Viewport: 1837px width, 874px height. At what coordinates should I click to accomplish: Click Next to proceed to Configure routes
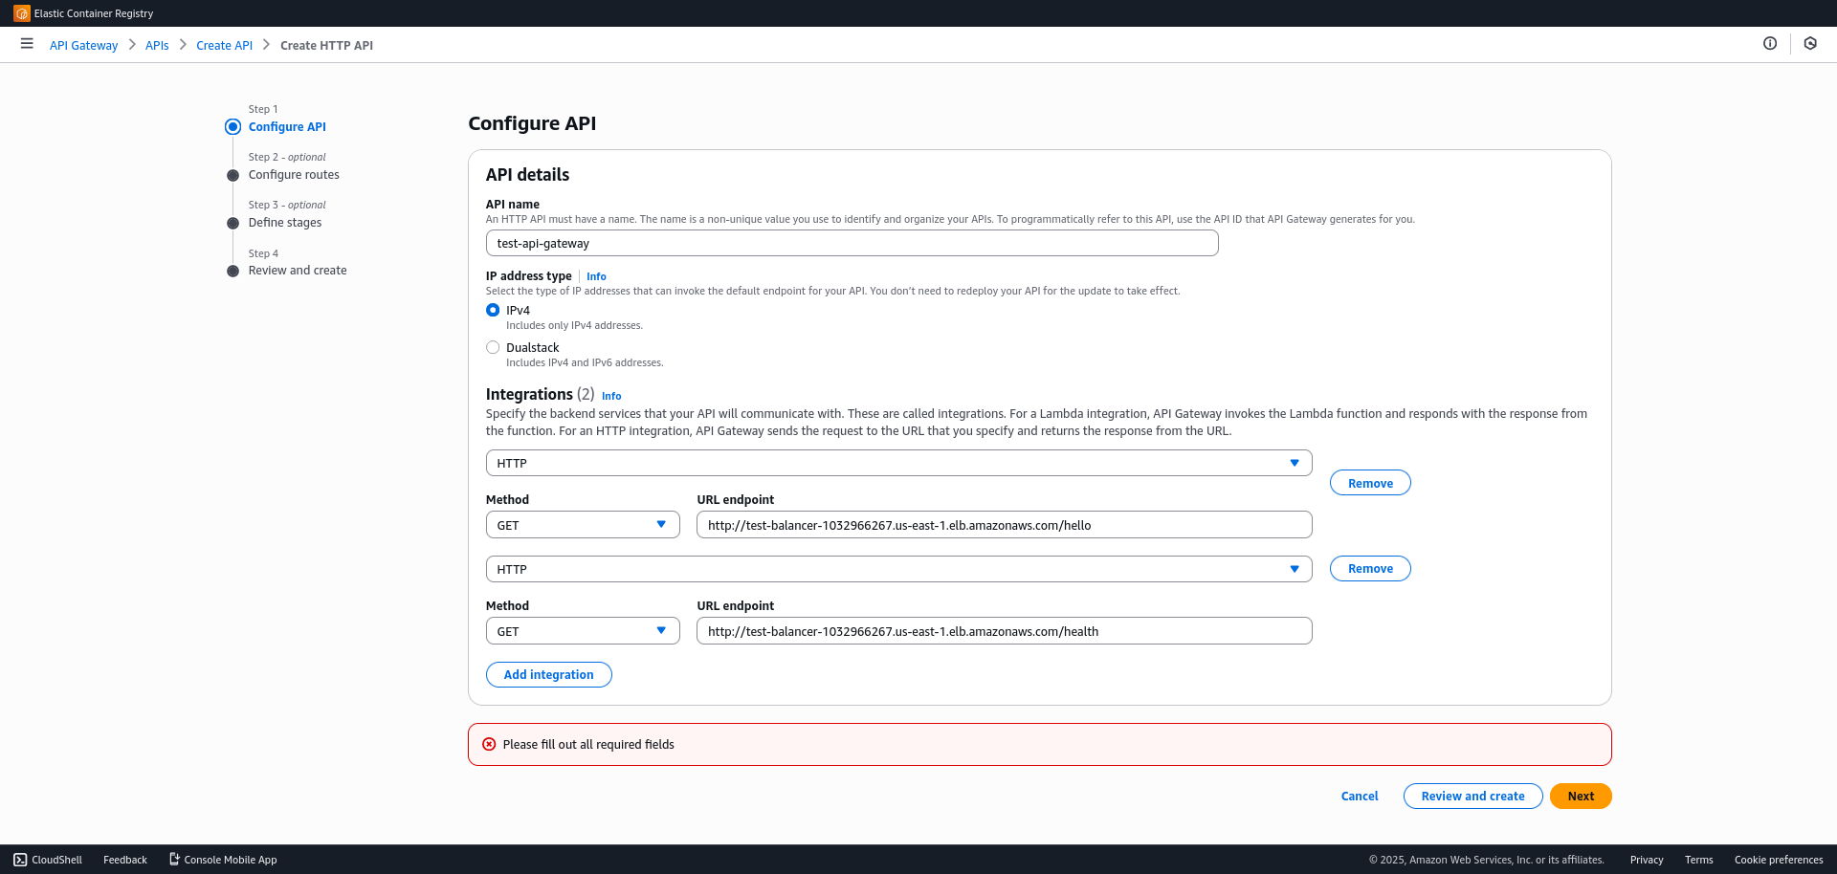1580,796
